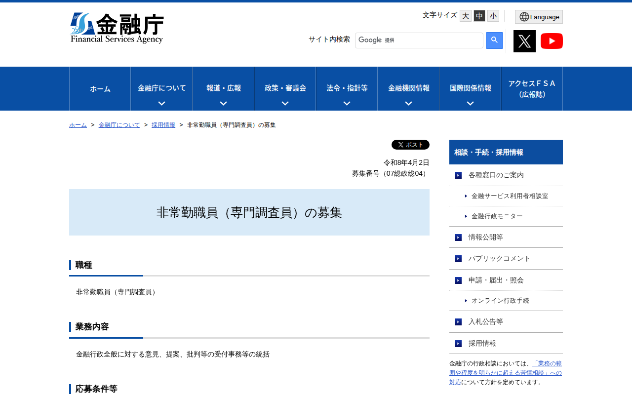The width and height of the screenshot is (632, 395).
Task: Go to ホーム in the main navigation
Action: coord(100,89)
